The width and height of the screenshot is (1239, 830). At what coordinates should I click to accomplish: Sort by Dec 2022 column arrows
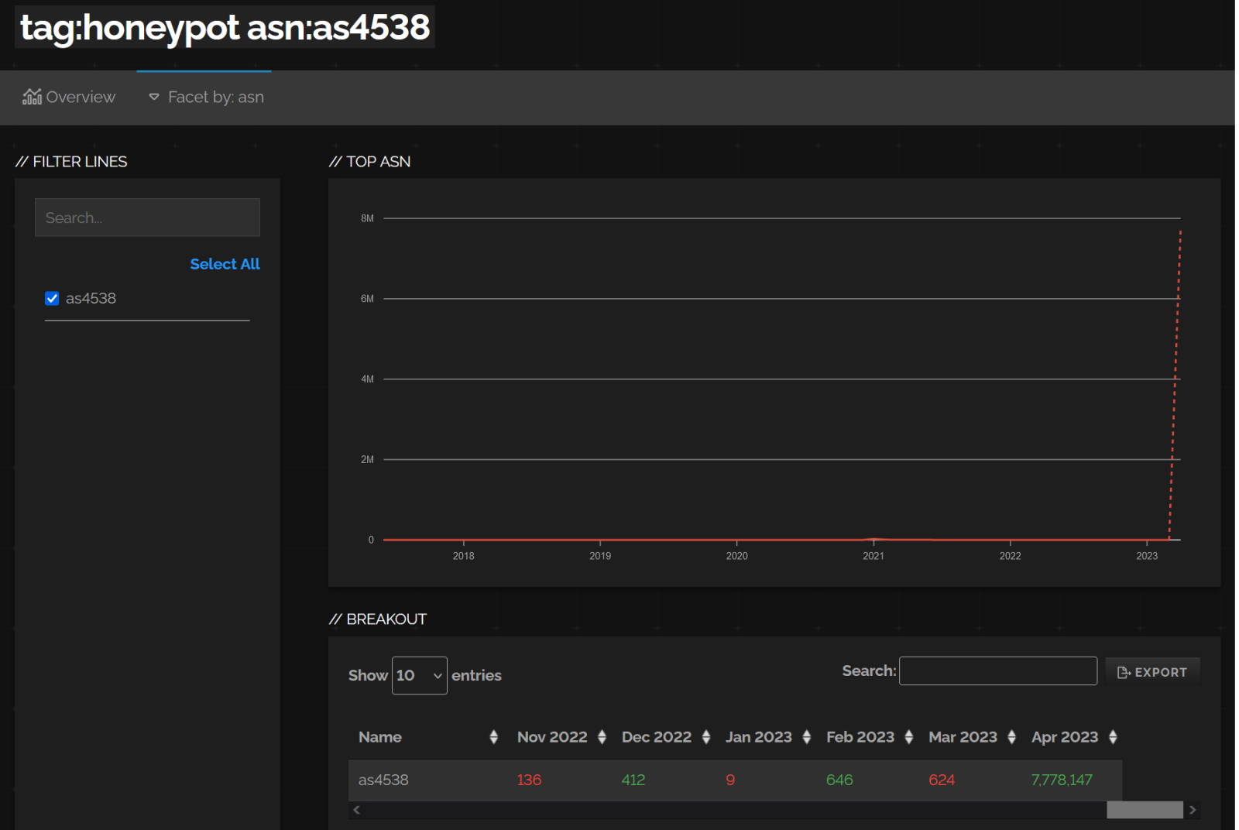[705, 737]
